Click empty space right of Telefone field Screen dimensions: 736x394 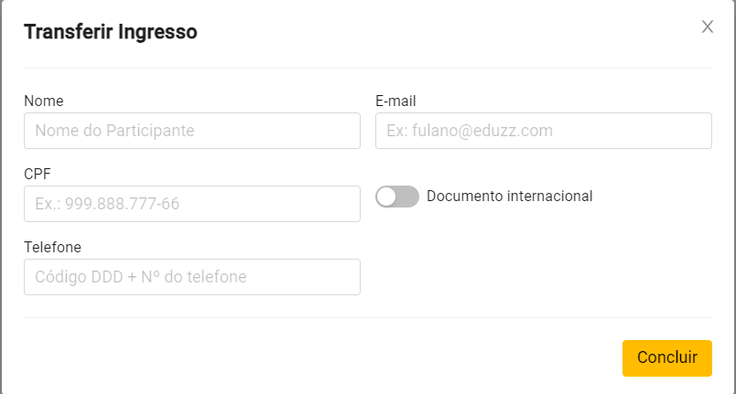(540, 274)
